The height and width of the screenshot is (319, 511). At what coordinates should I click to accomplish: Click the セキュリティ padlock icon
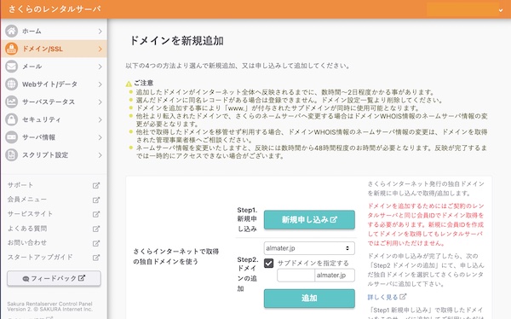11,119
